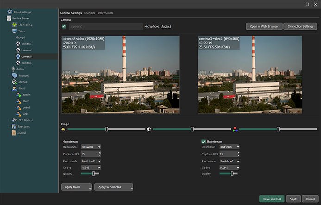Uncheck the right Mainstream checkbox
Viewport: 321px width, 205px height.
pyautogui.click(x=203, y=142)
